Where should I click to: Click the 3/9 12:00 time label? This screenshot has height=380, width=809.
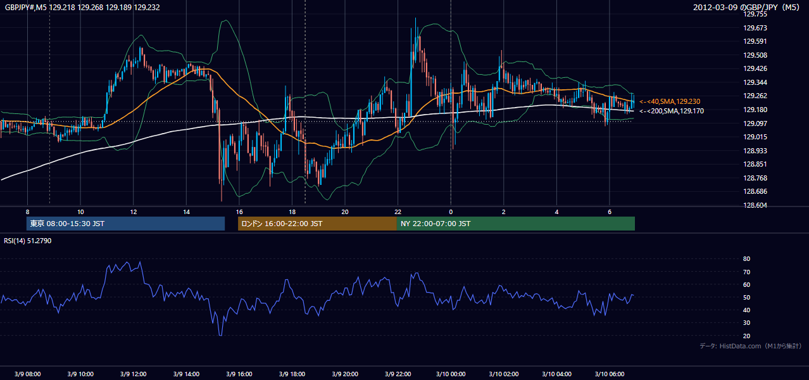134,374
